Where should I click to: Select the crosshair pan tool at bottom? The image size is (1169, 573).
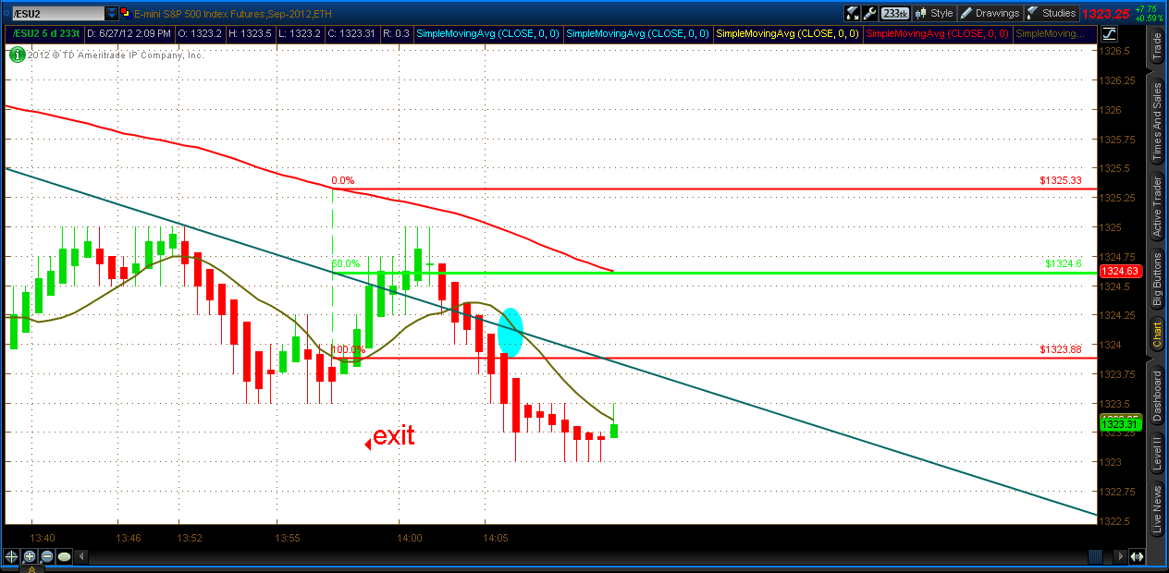(10, 556)
